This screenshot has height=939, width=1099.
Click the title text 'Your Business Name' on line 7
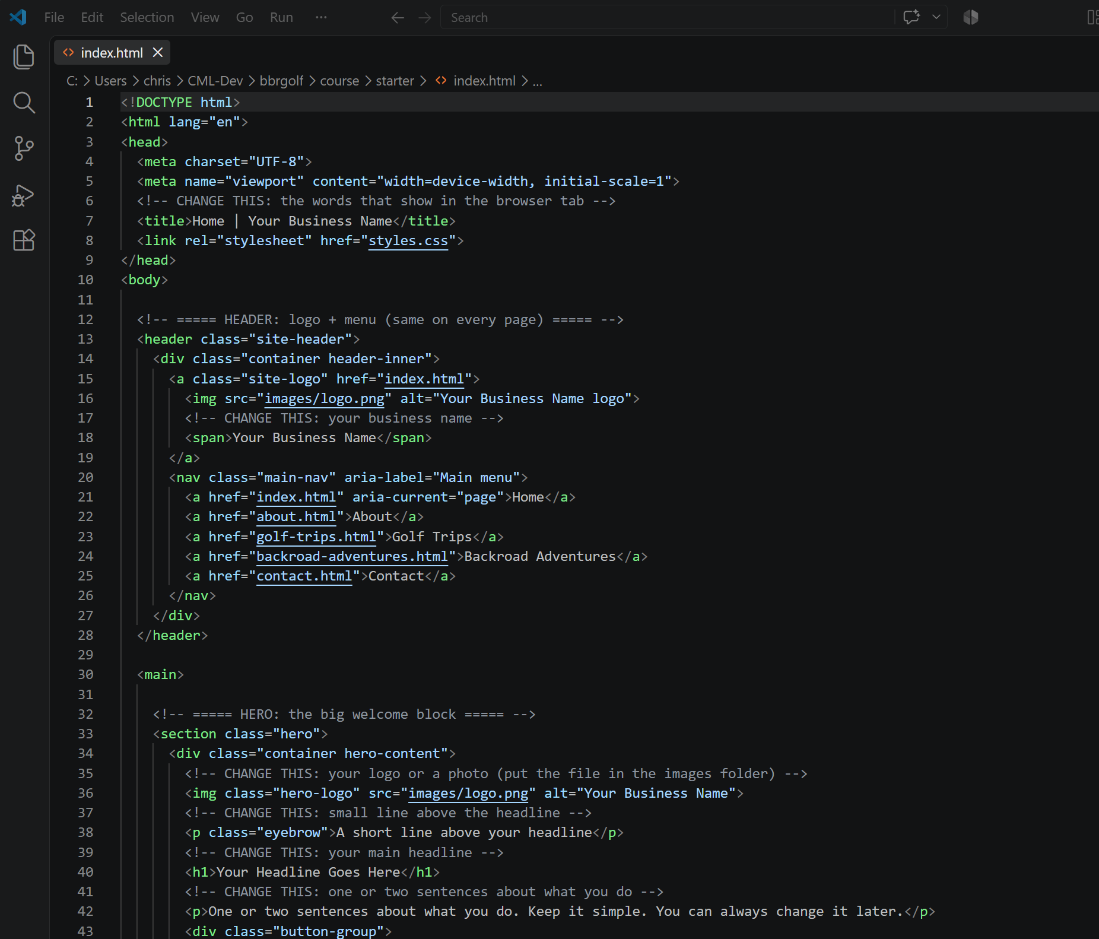tap(320, 221)
